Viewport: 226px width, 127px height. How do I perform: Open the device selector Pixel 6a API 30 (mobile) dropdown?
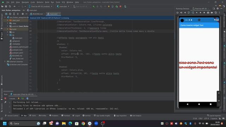41,6
